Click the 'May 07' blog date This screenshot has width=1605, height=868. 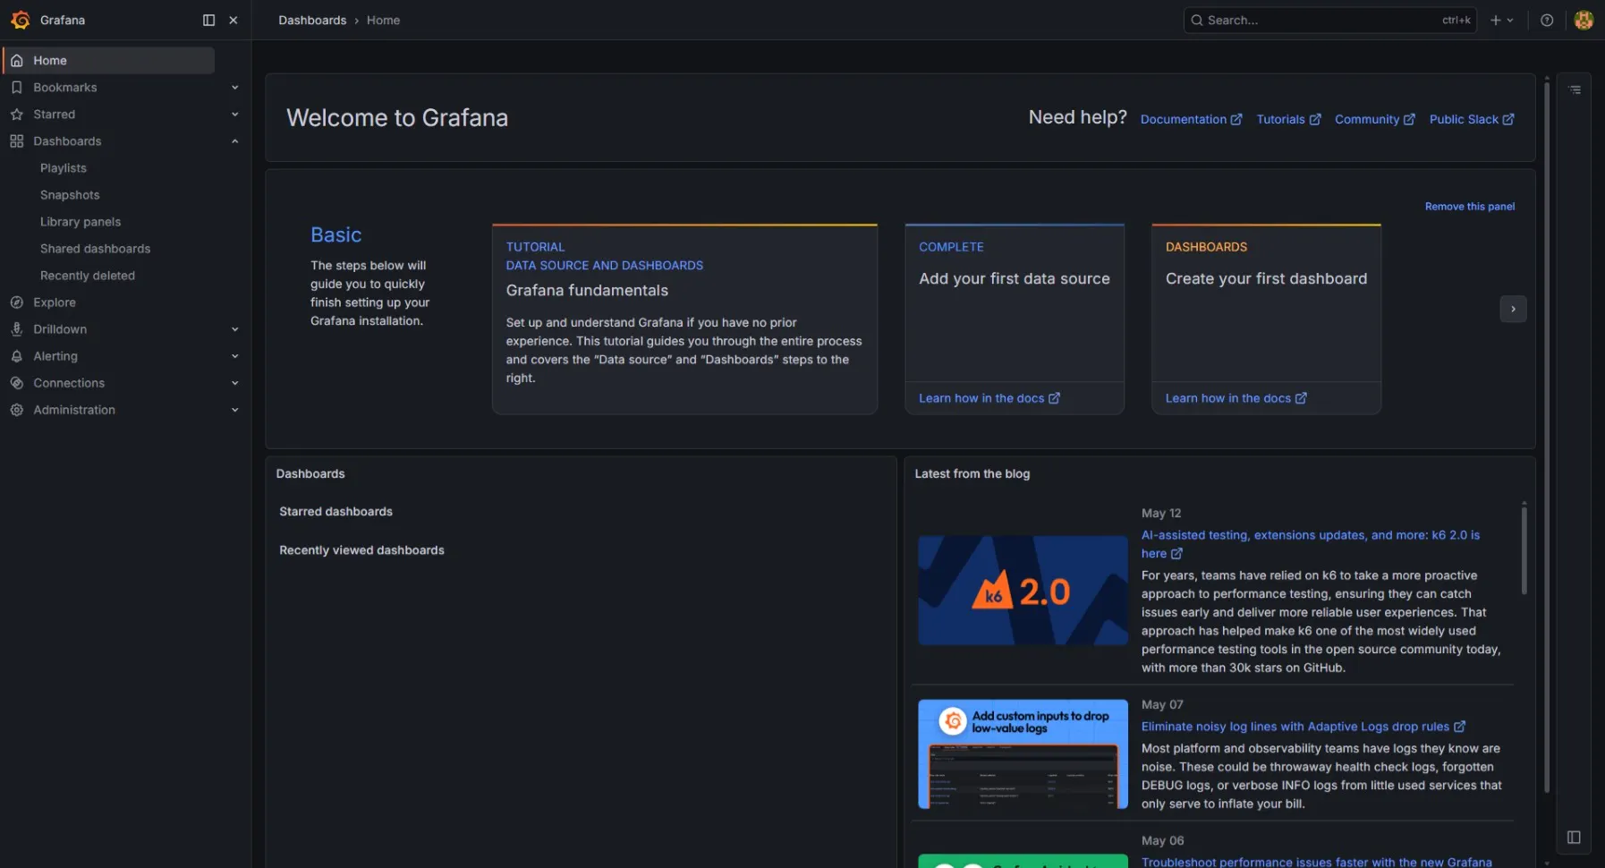pos(1162,704)
